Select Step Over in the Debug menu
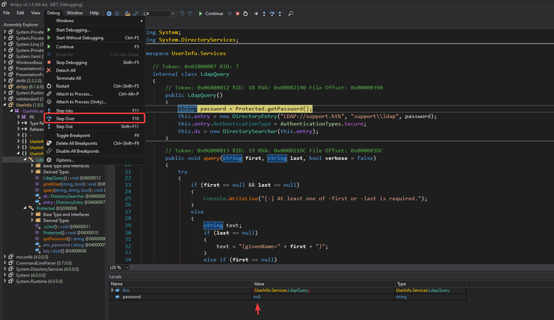Screen dimensions: 554x320 pos(65,119)
